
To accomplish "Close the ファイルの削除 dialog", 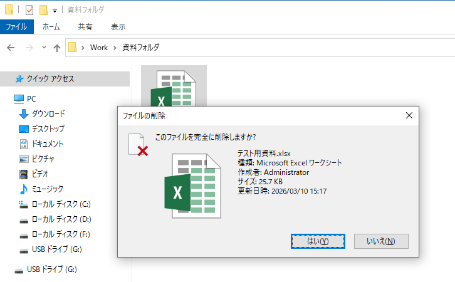I will tap(409, 115).
